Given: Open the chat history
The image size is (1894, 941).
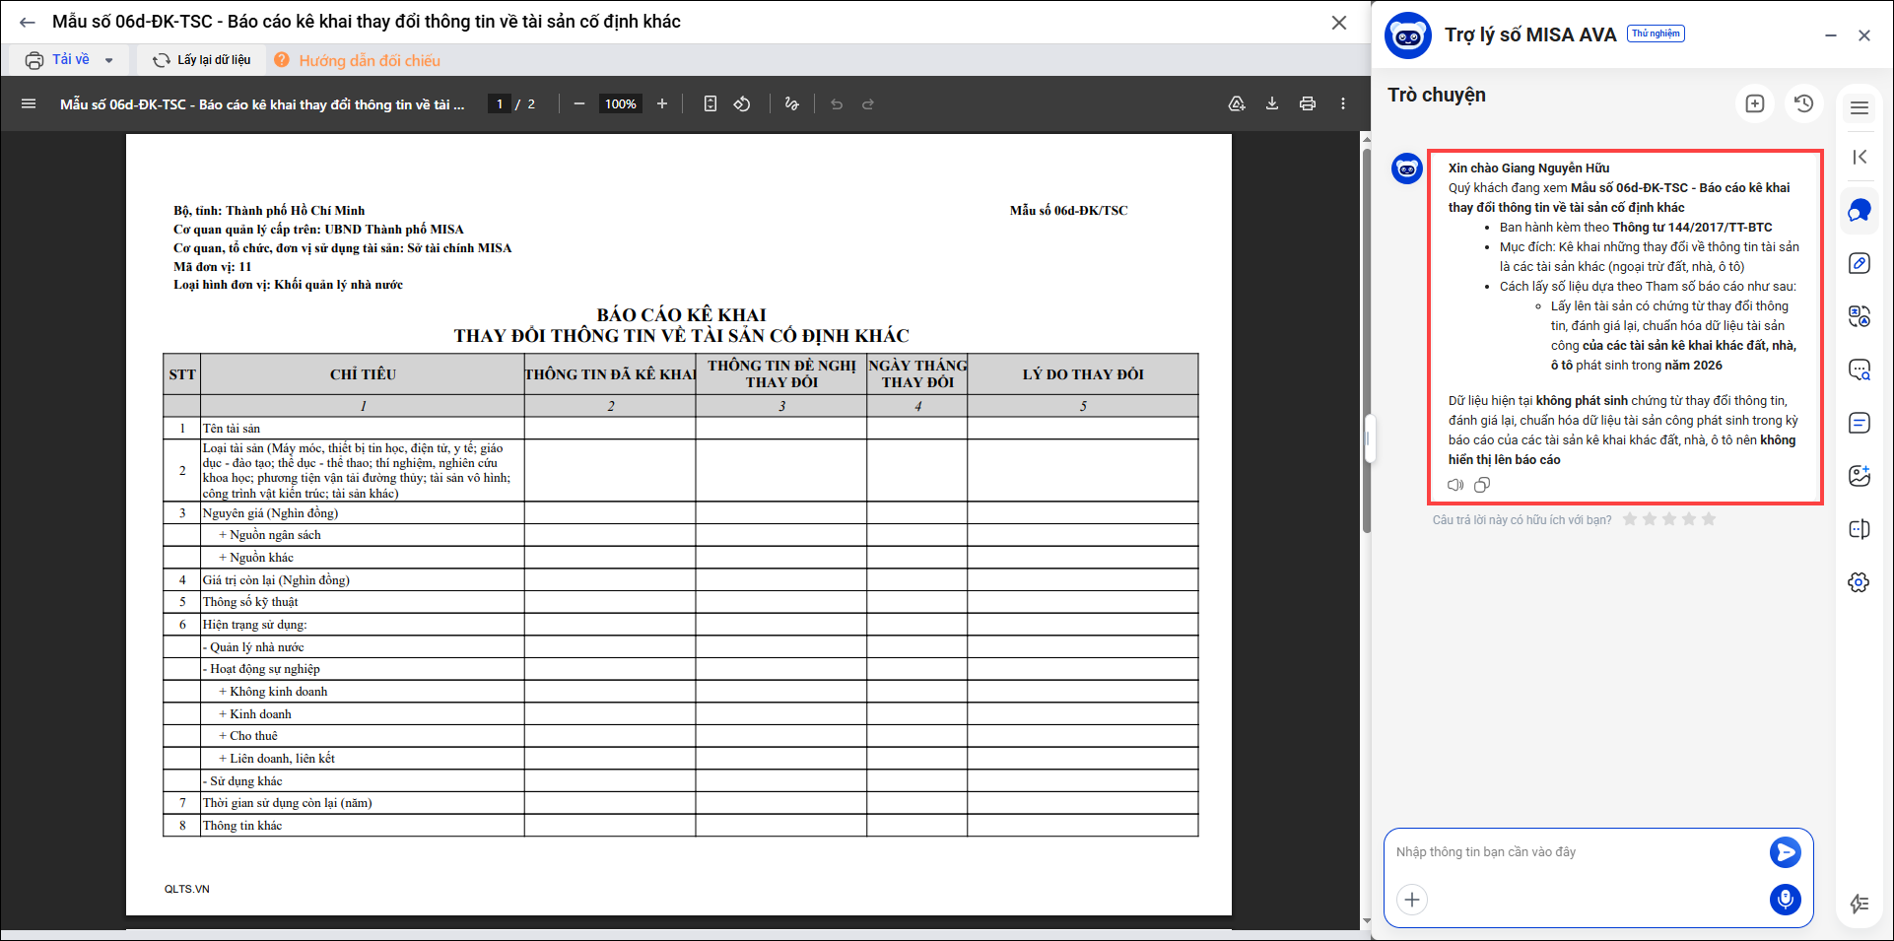Looking at the screenshot, I should coord(1804,103).
